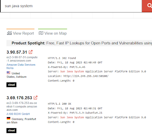This screenshot has height=137, width=152.
Task: Click the United States, Ashburn location text
Action: [x=16, y=75]
